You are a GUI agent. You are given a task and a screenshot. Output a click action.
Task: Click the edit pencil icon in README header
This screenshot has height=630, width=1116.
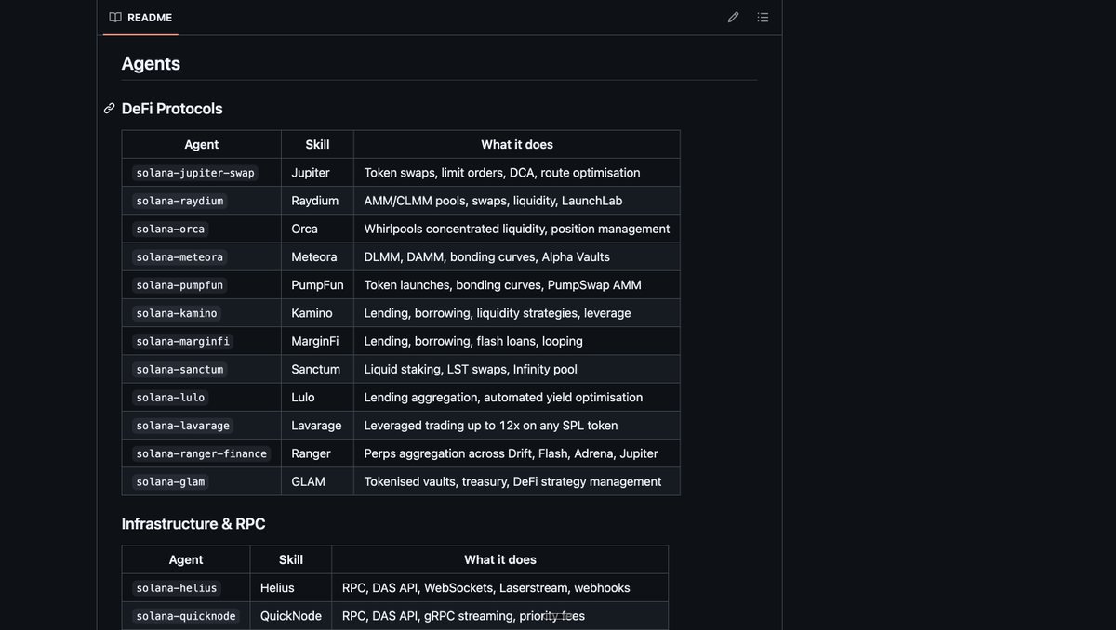pyautogui.click(x=733, y=18)
